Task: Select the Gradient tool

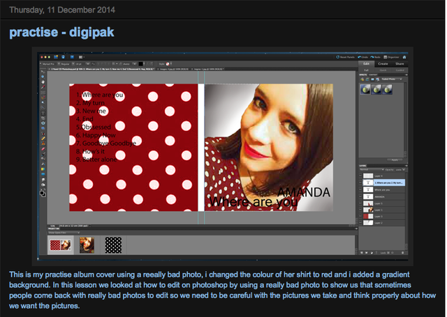Action: tap(43, 169)
